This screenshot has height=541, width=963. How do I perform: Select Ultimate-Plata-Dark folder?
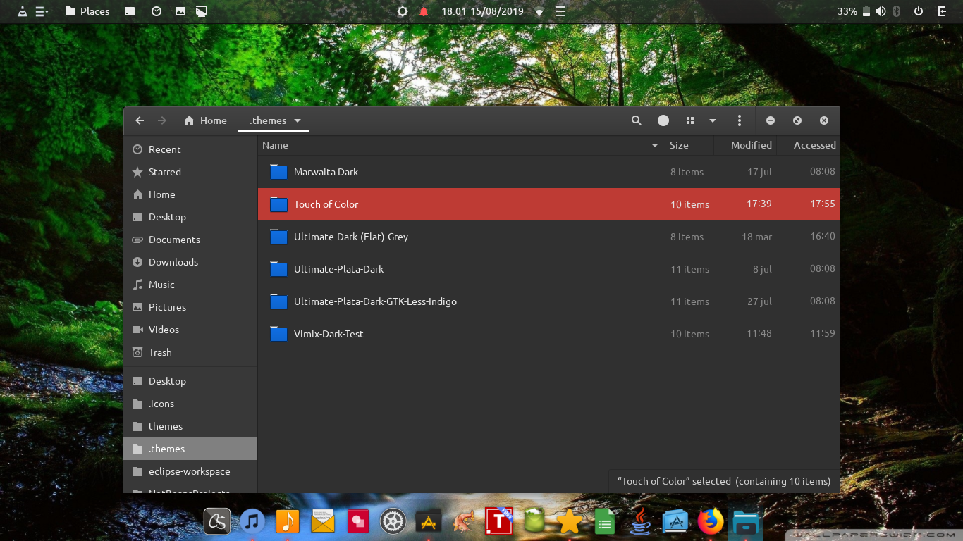[x=549, y=269]
